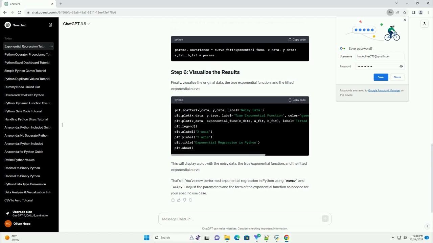Click the regenerate response icon

[x=190, y=200]
